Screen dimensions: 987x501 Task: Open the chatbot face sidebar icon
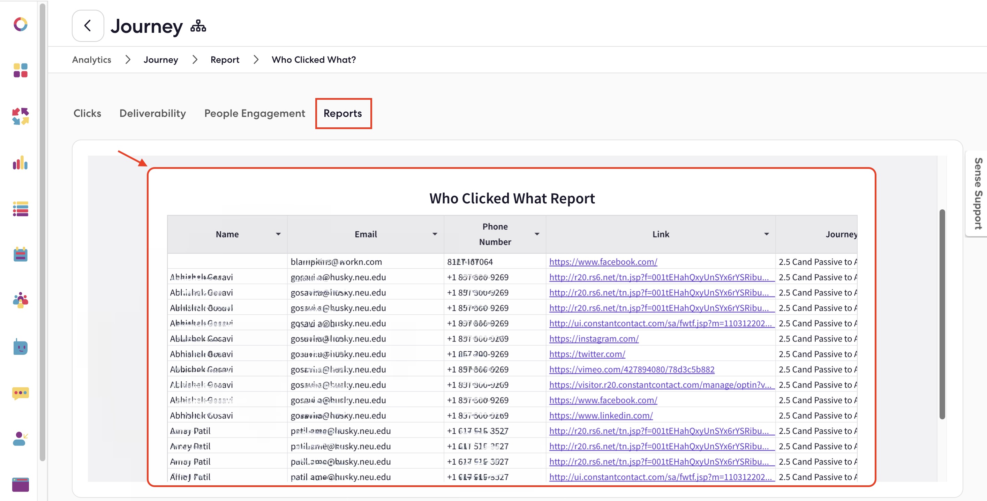coord(21,347)
